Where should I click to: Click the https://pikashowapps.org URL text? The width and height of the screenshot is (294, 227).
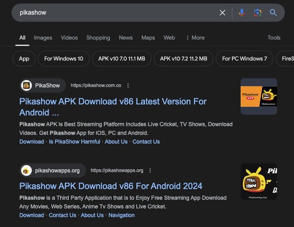pyautogui.click(x=117, y=170)
